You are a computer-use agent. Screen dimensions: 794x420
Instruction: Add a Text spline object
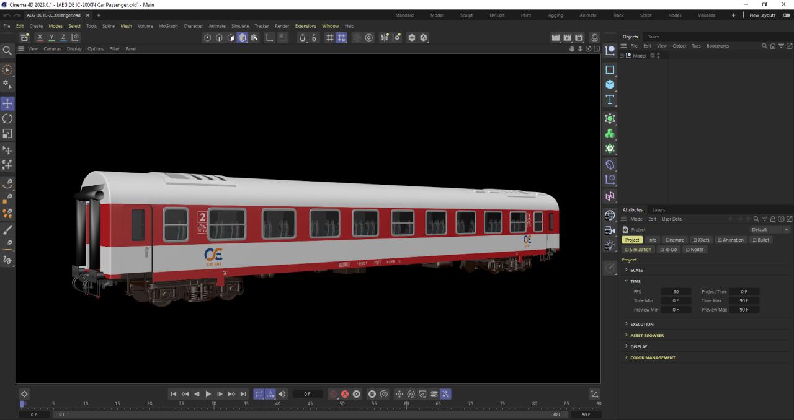pyautogui.click(x=610, y=100)
